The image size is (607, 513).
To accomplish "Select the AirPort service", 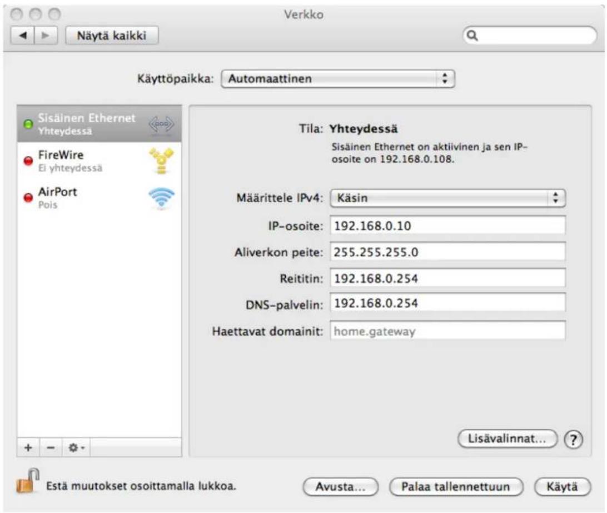I will click(x=99, y=197).
